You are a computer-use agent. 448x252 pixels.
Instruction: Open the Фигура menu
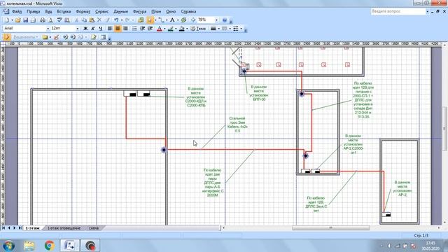point(139,11)
